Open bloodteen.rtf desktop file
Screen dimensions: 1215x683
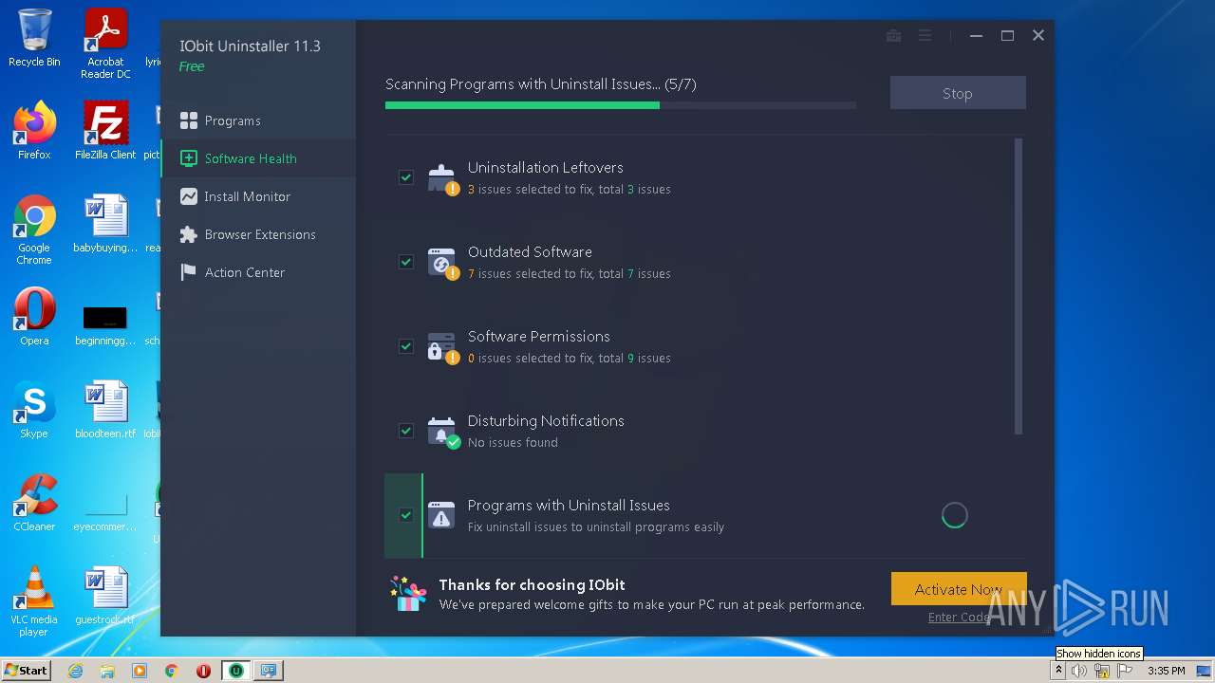(x=105, y=411)
